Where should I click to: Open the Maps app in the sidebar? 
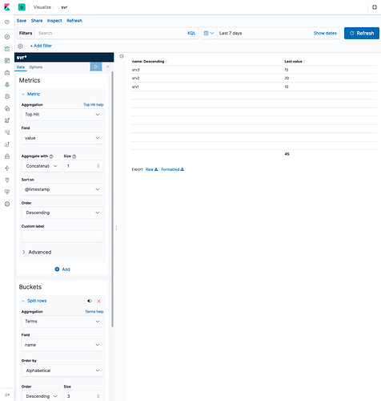[7, 84]
